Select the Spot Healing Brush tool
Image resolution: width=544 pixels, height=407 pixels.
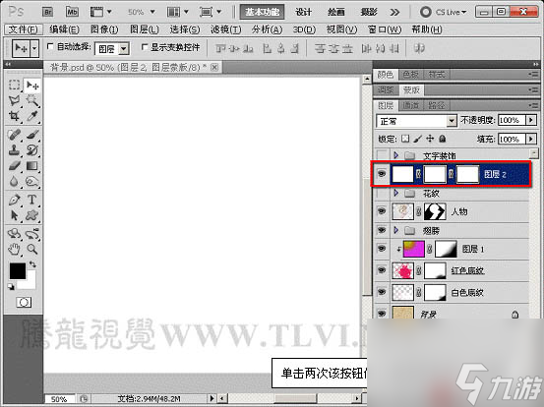coord(14,134)
